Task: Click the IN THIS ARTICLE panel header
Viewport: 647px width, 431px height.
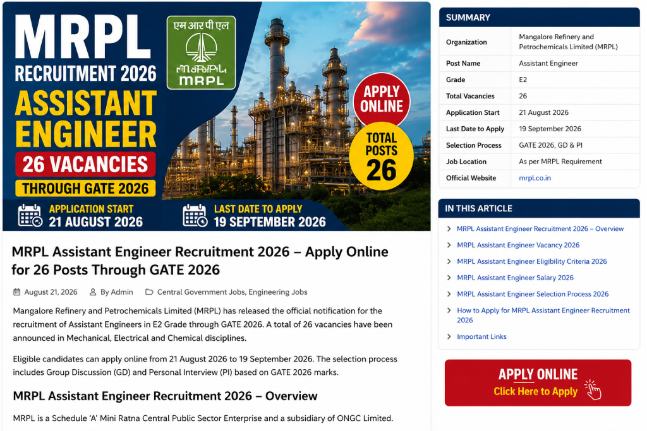Action: click(x=539, y=208)
